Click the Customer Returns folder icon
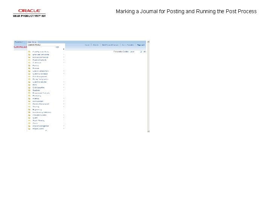 point(29,82)
